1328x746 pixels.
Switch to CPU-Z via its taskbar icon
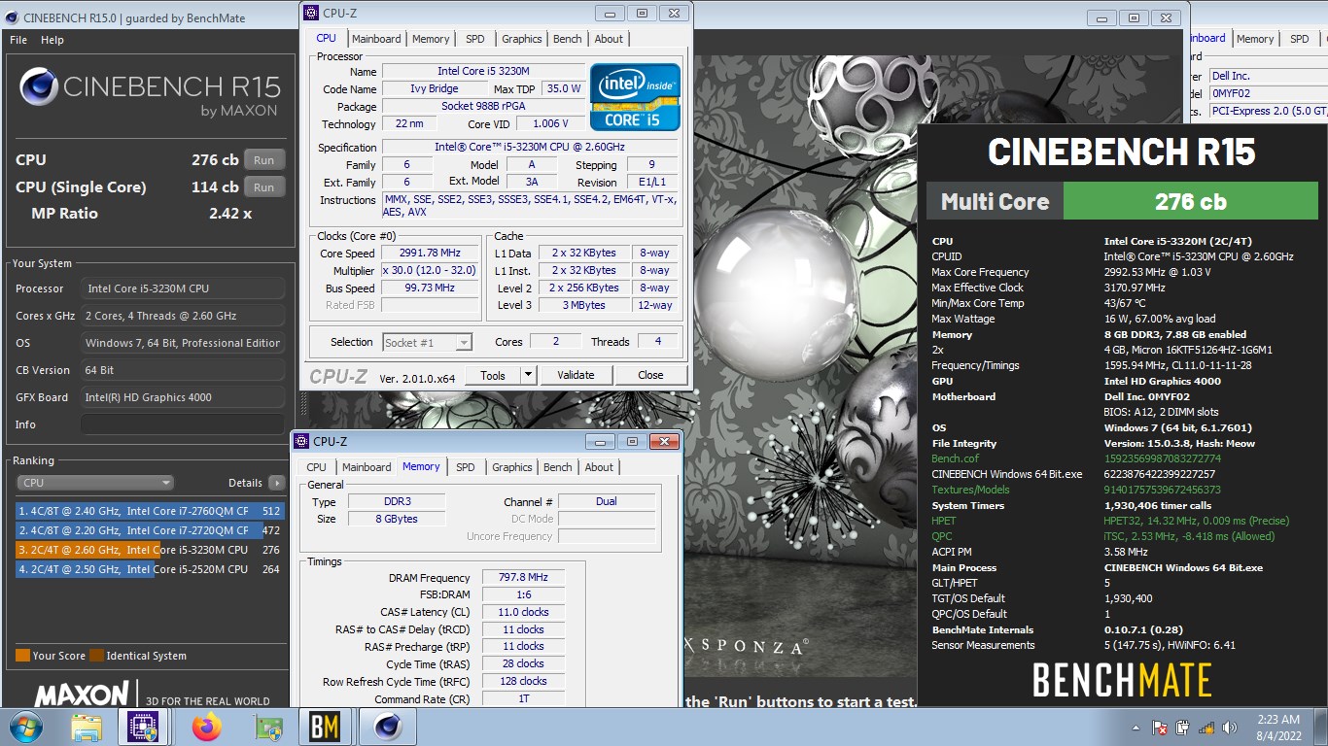point(144,727)
